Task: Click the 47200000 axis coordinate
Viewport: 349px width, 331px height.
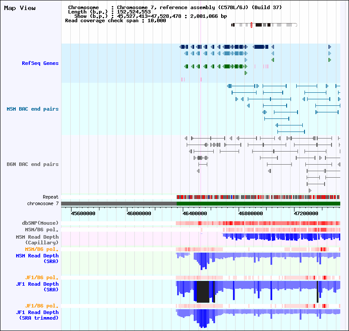Action: point(306,213)
